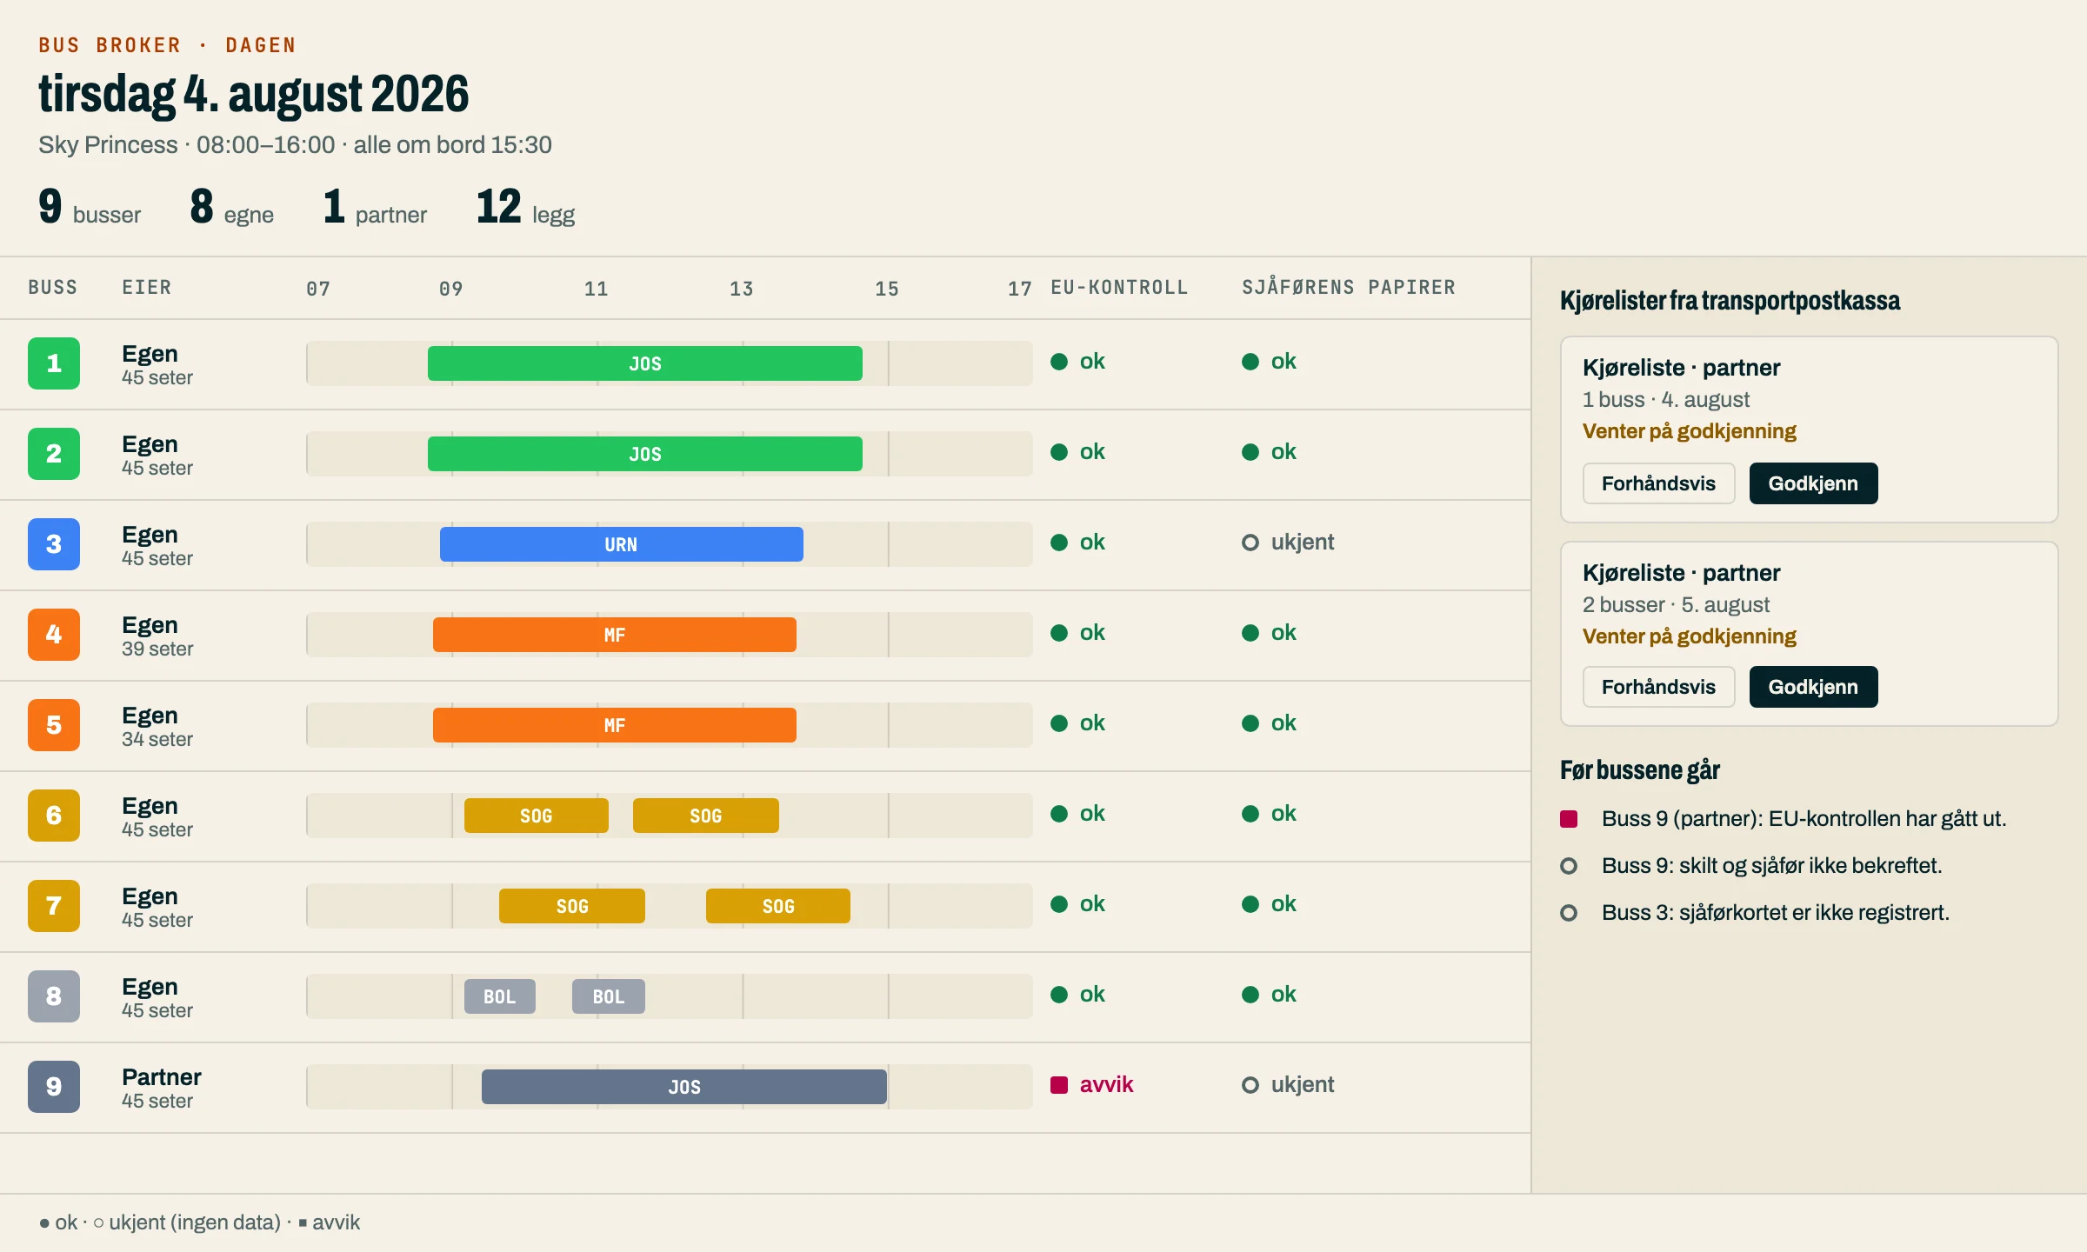Click the green bus 1 number badge
Image resolution: width=2087 pixels, height=1252 pixels.
[x=54, y=363]
